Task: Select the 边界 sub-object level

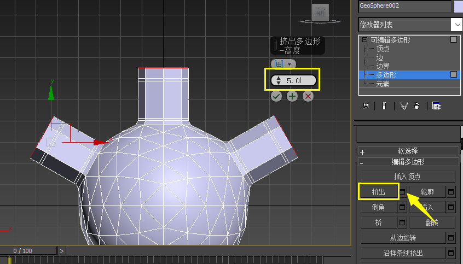Action: 383,66
